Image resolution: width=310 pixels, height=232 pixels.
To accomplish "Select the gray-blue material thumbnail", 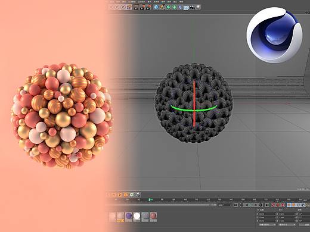I will [x=145, y=217].
